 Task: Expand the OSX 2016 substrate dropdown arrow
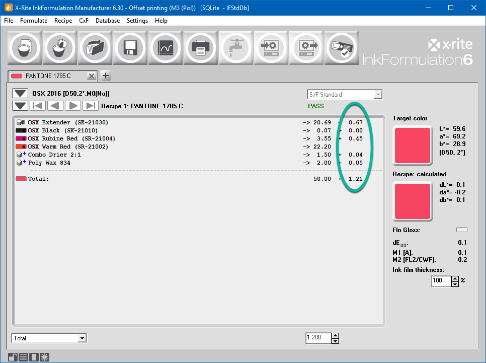[x=20, y=93]
